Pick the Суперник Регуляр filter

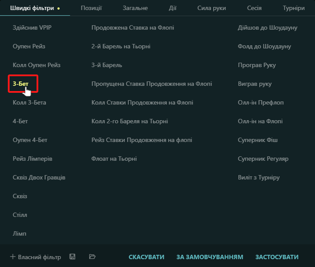tap(263, 159)
